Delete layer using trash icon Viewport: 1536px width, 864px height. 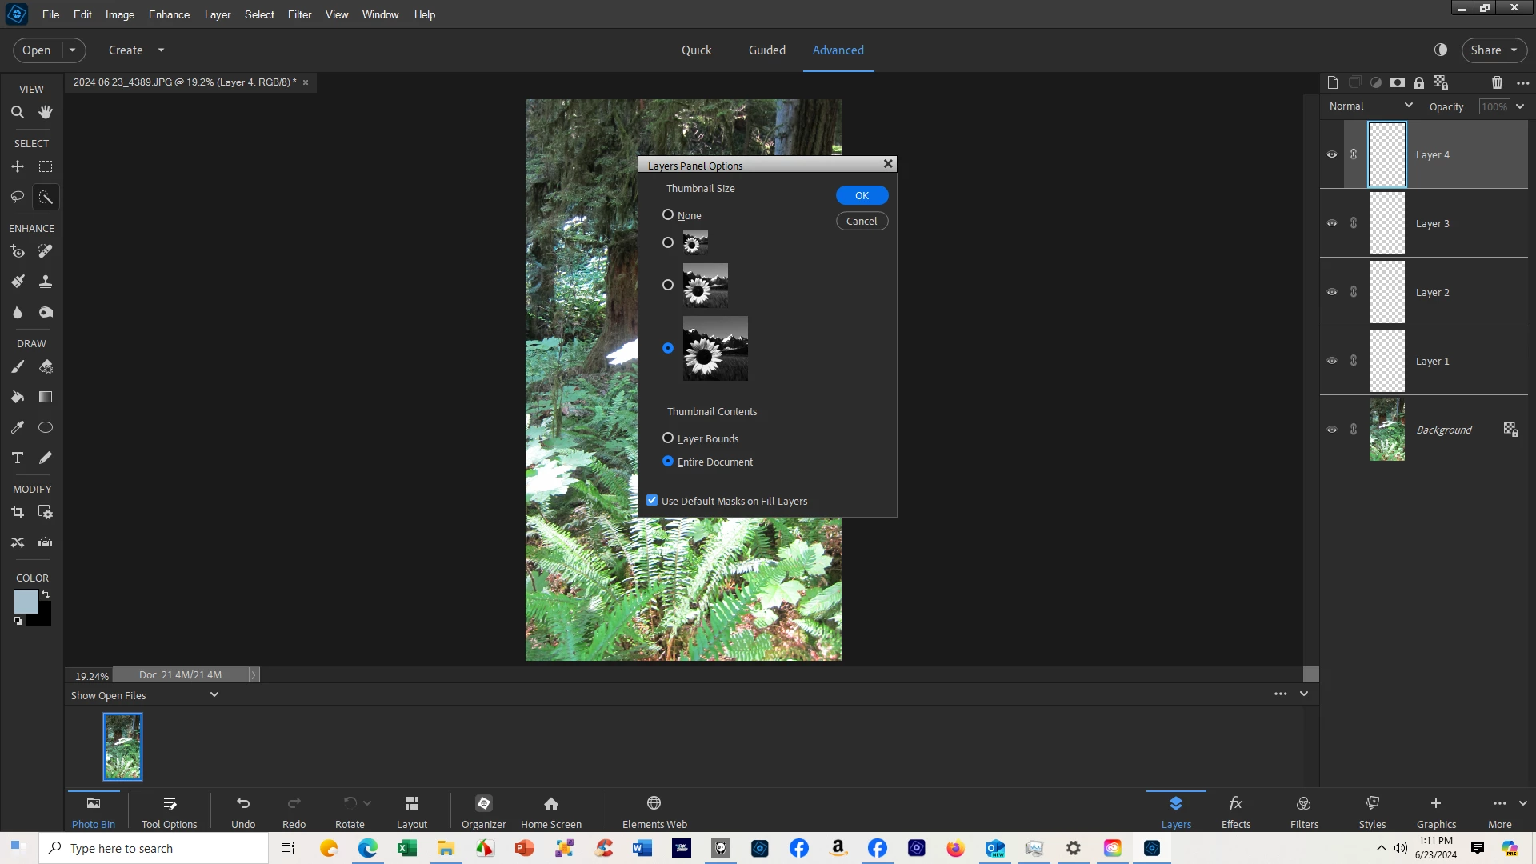click(x=1497, y=82)
